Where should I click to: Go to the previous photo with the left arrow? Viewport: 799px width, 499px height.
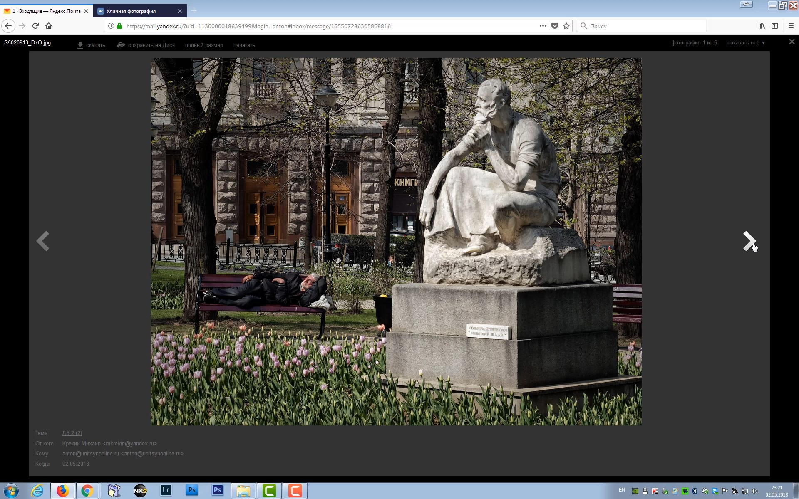click(x=43, y=241)
